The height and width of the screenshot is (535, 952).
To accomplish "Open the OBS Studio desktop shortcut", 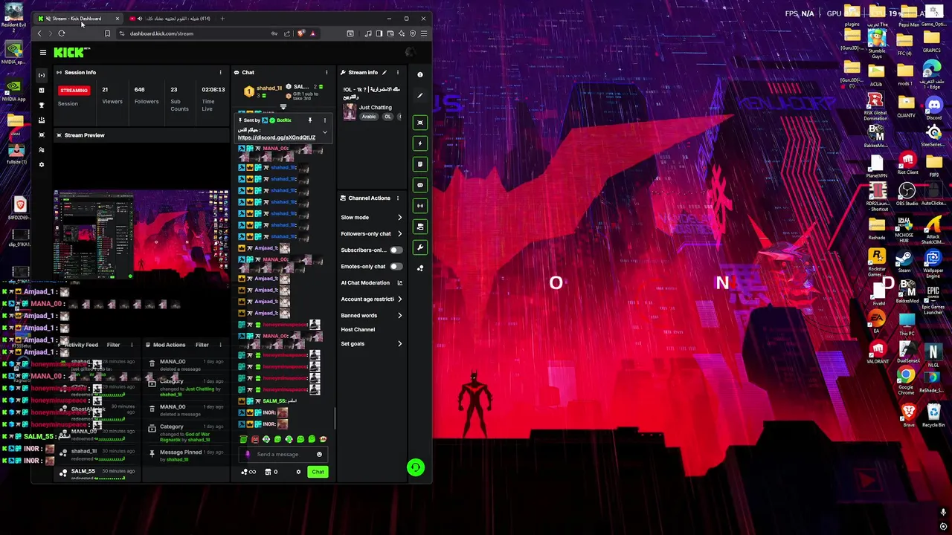I will [x=906, y=195].
